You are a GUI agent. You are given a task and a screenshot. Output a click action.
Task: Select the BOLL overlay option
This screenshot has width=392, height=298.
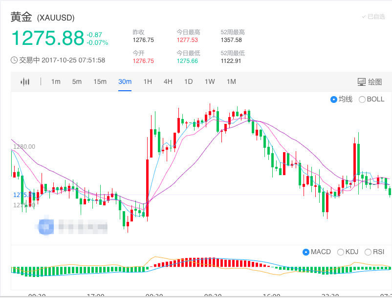pyautogui.click(x=362, y=99)
